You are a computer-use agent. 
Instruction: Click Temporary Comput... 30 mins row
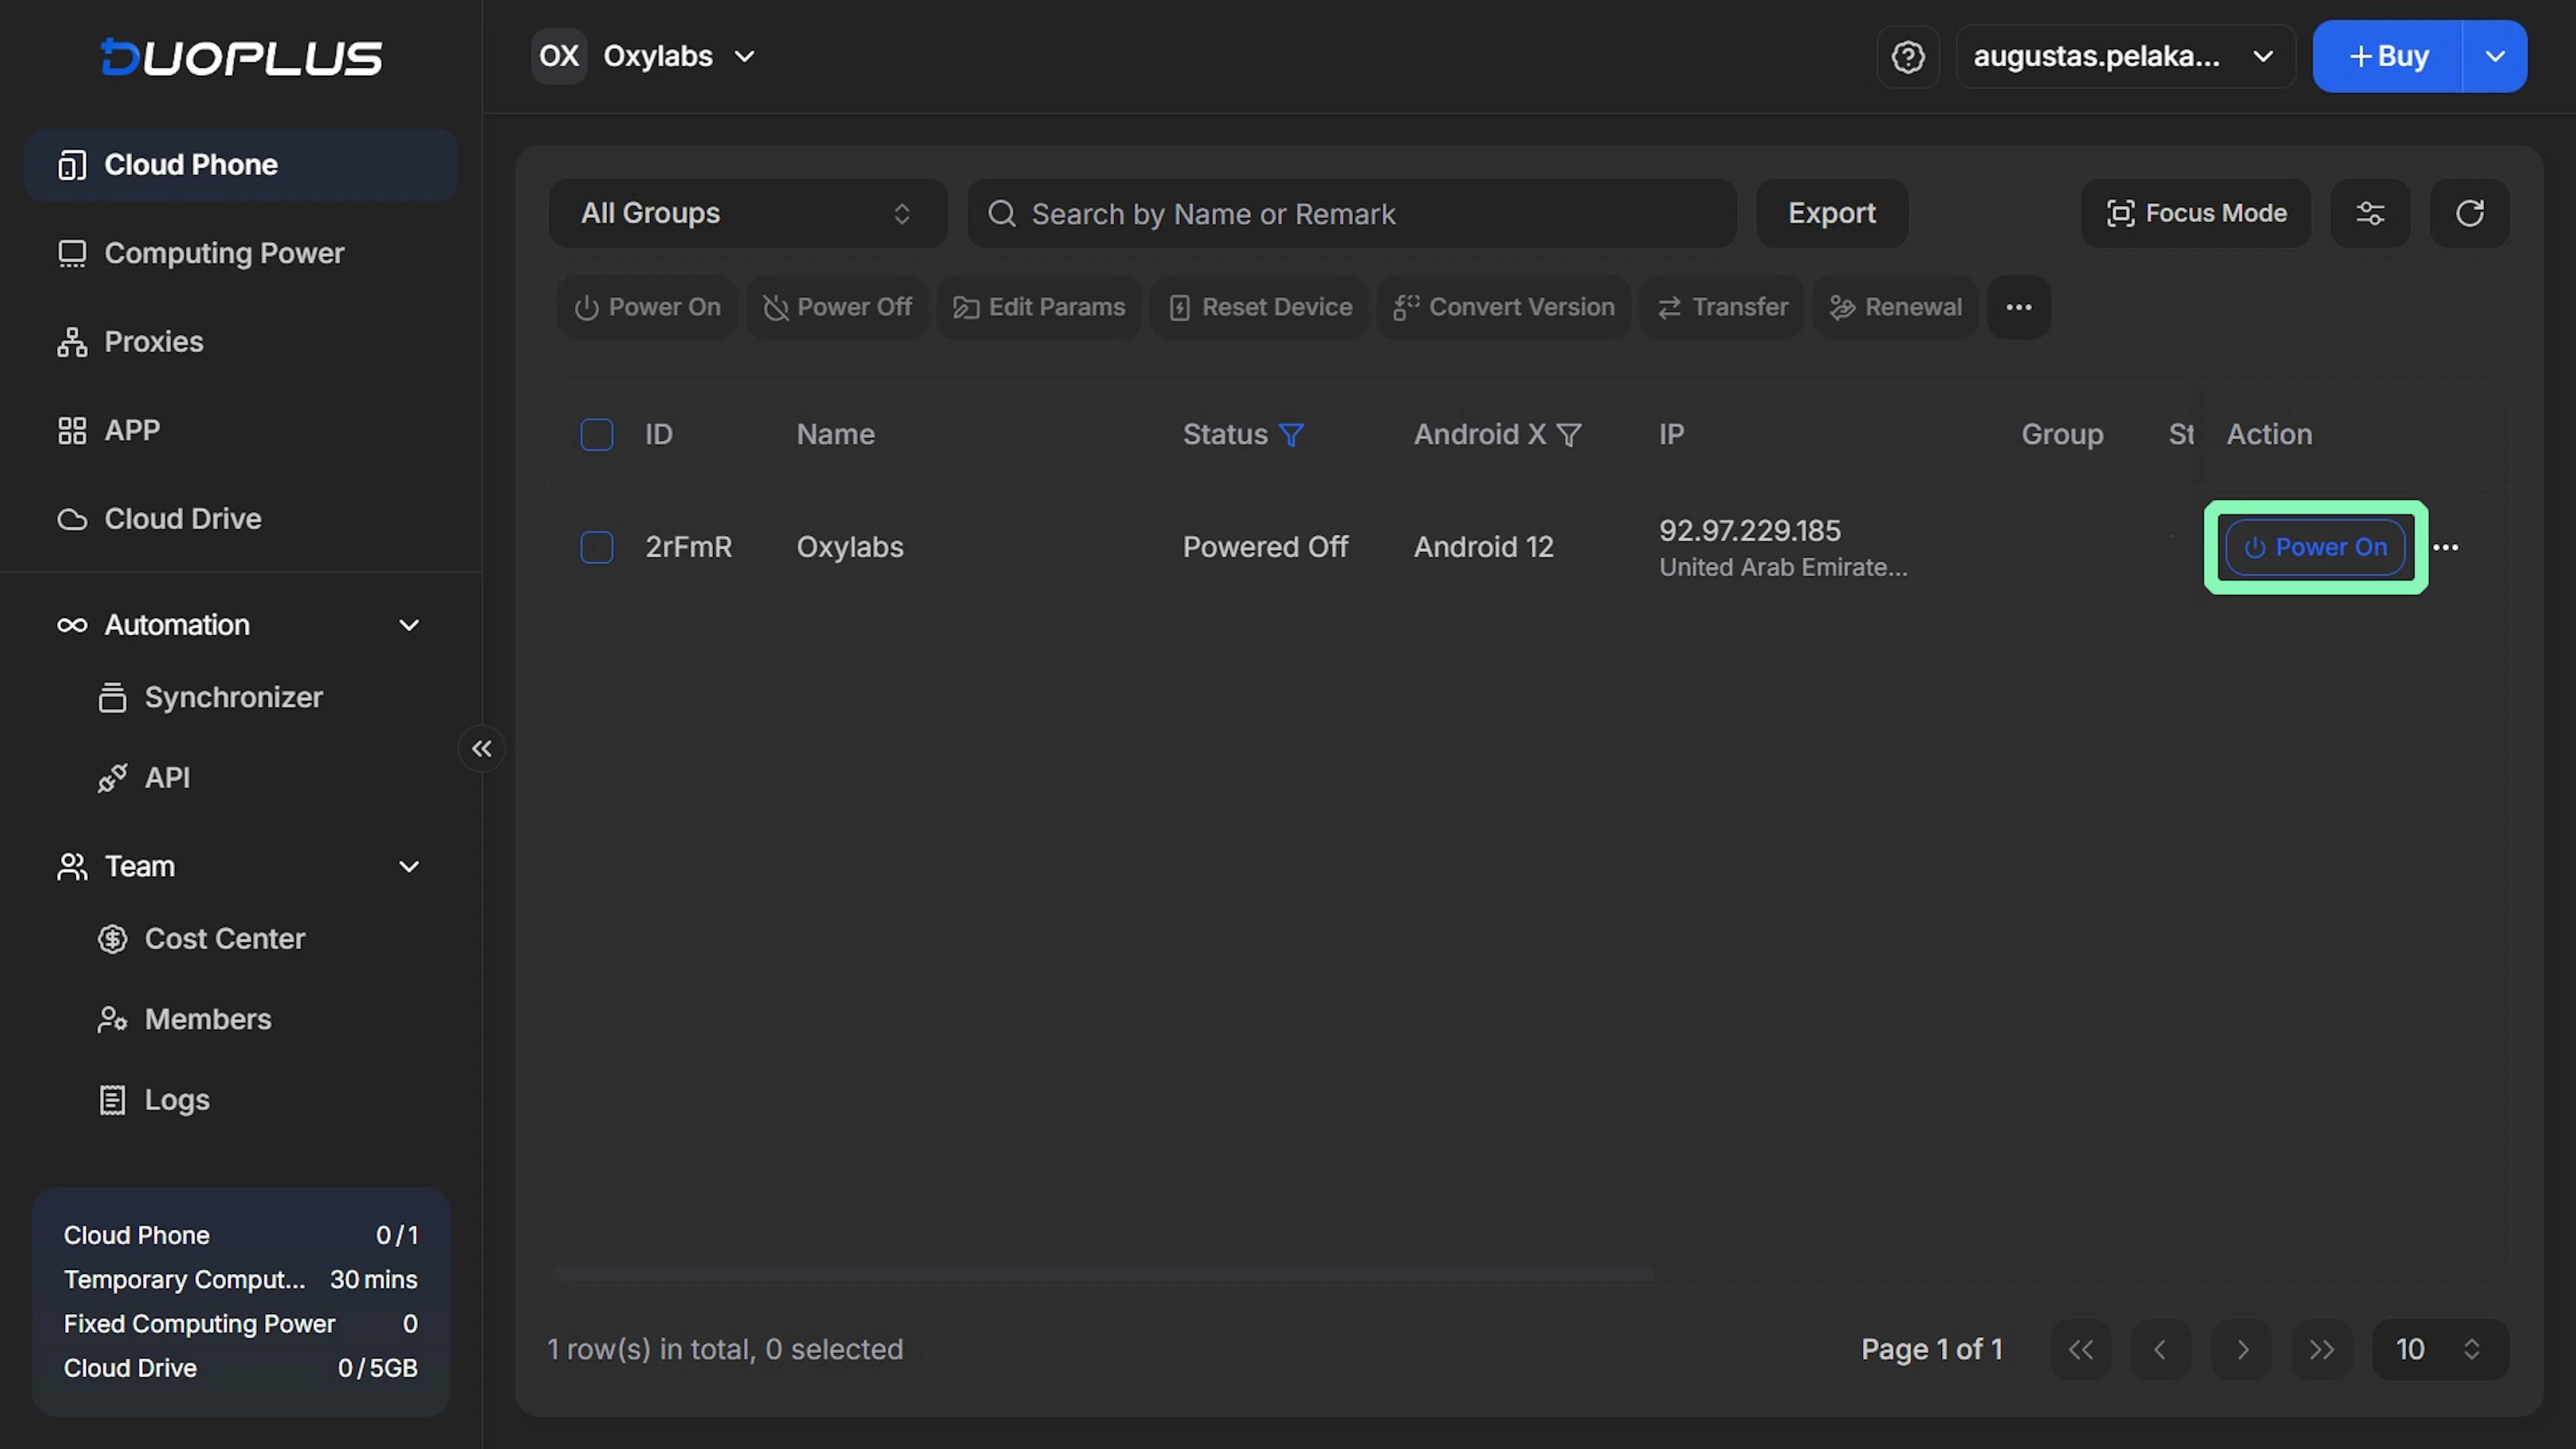point(241,1279)
